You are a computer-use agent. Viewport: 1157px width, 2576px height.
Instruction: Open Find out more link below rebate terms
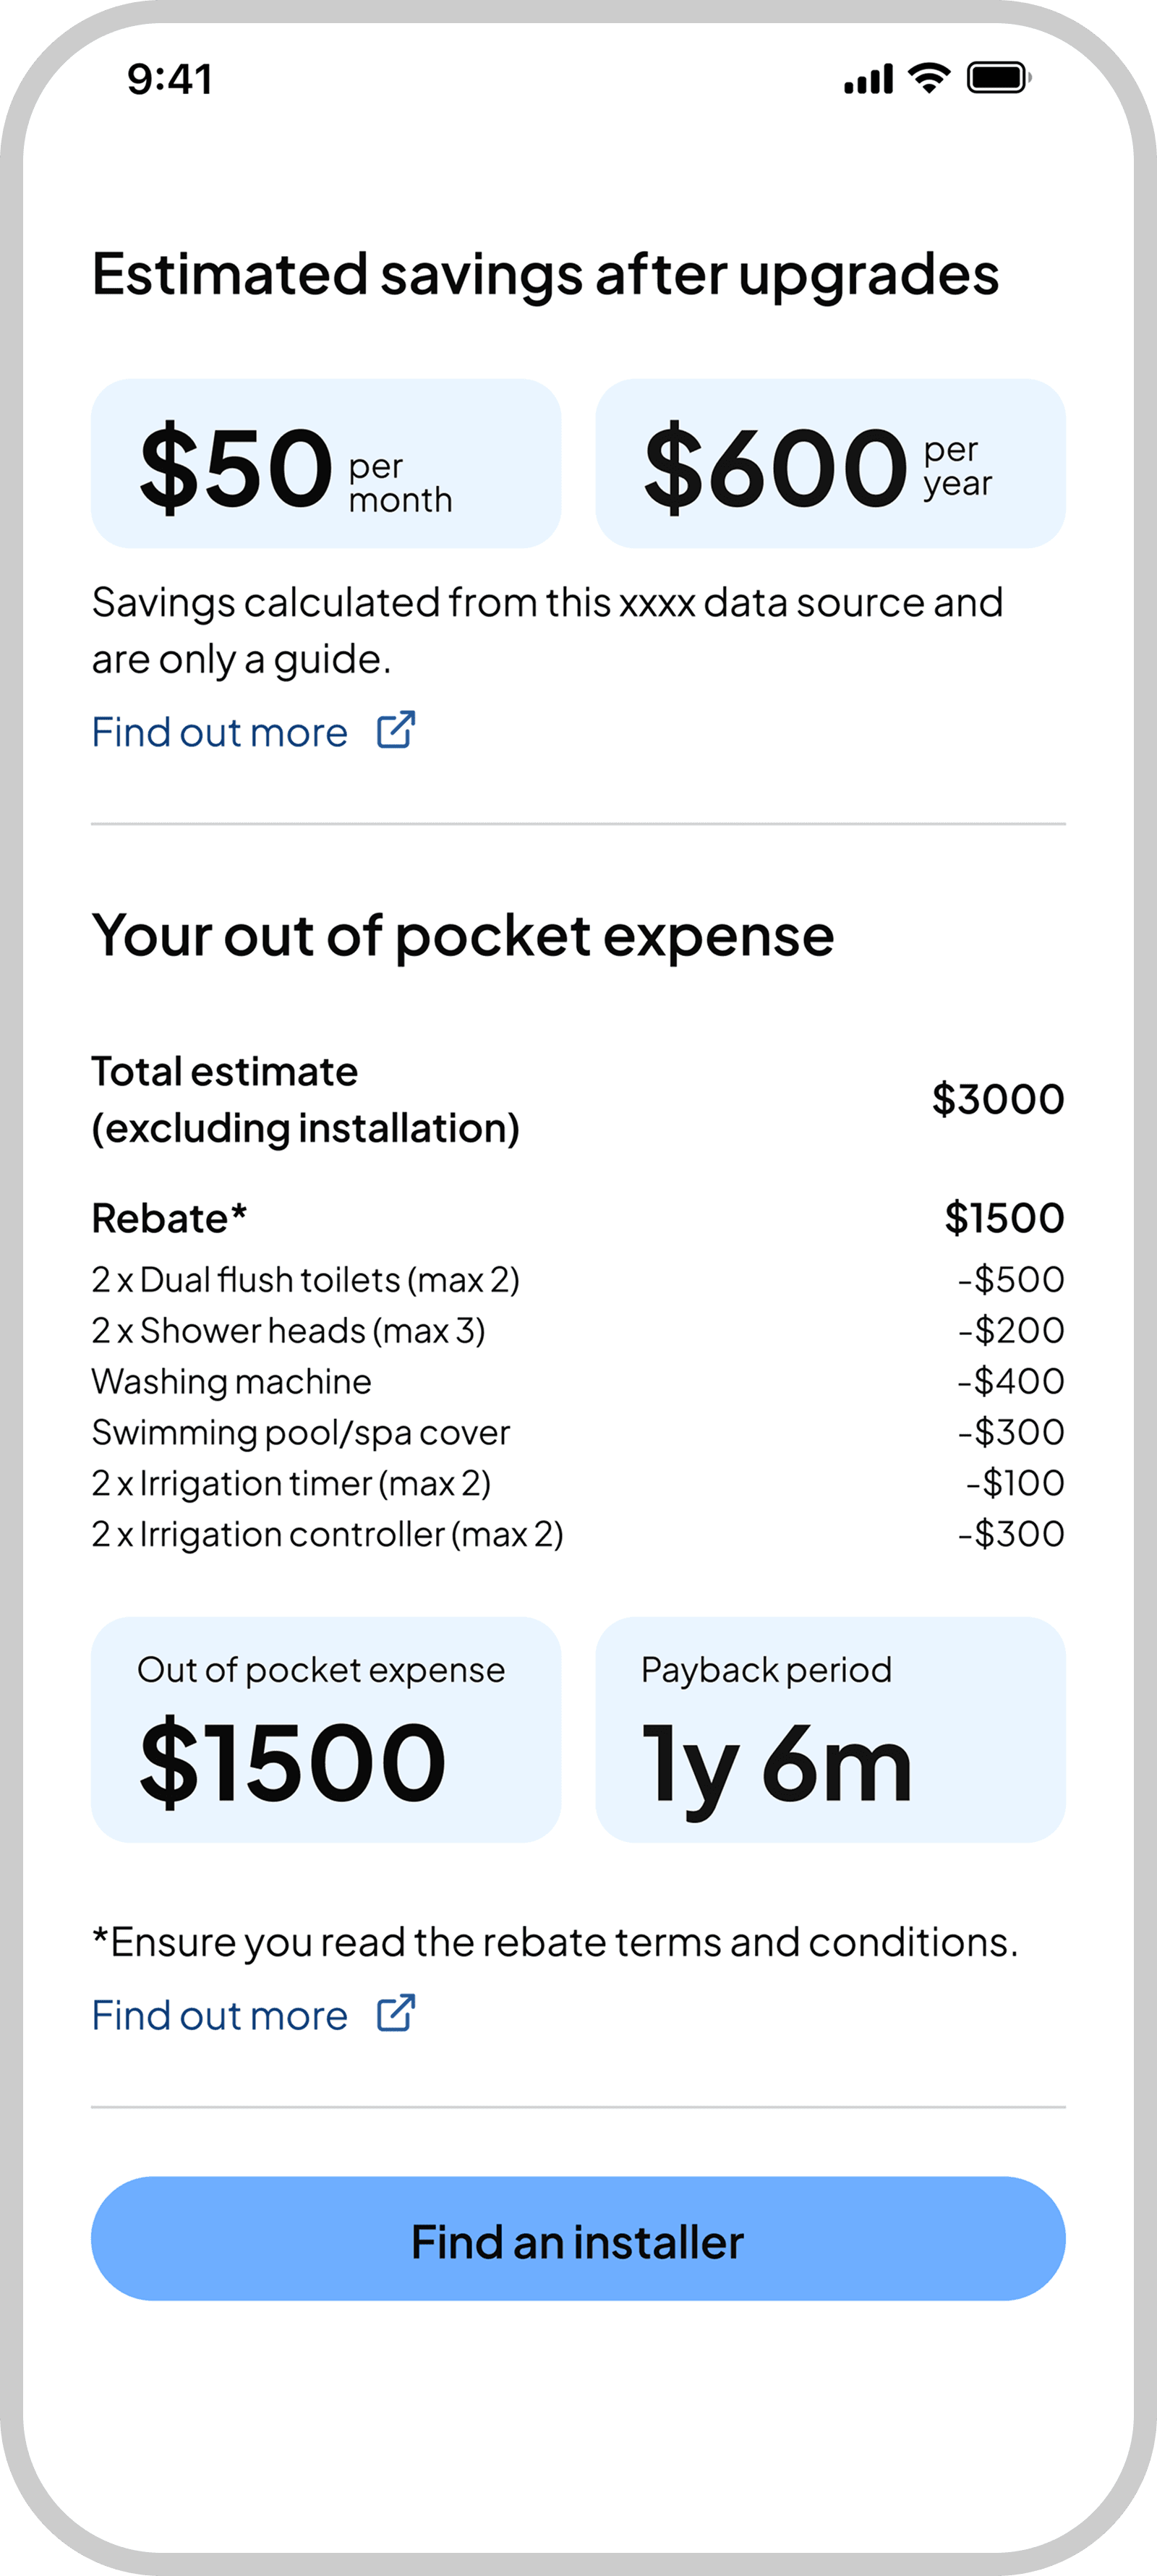220,2016
